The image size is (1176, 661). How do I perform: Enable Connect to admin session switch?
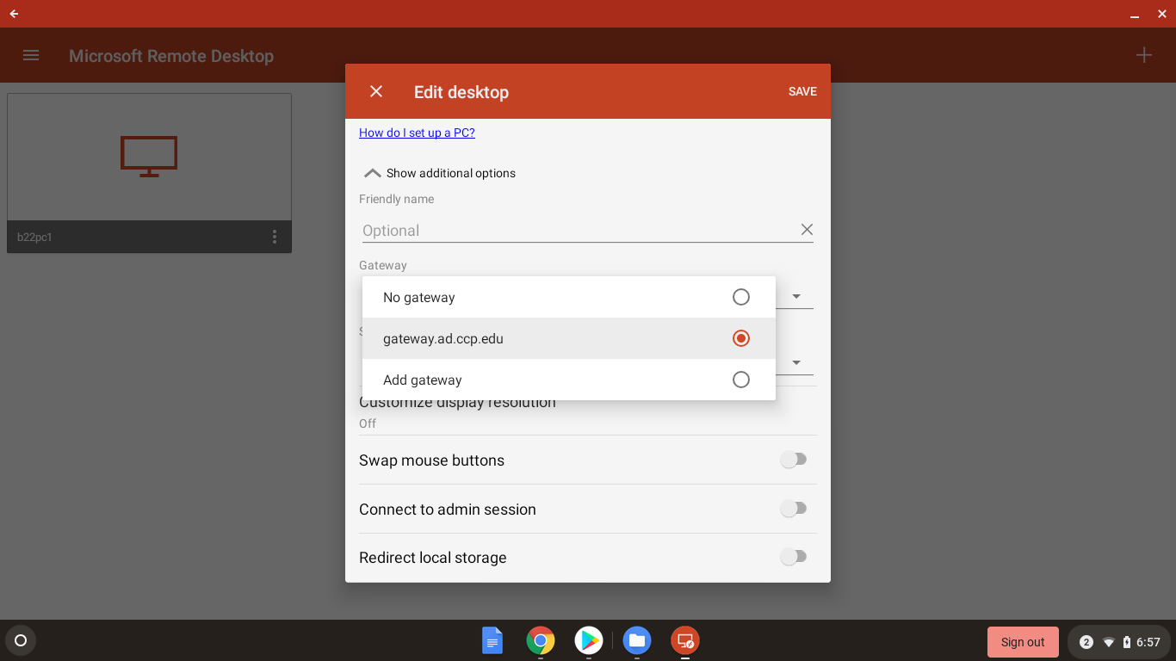coord(793,509)
